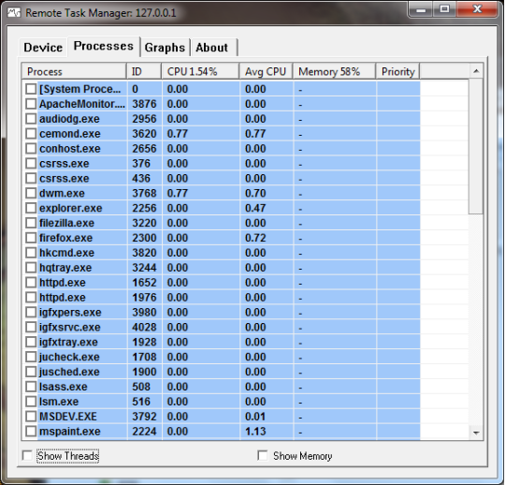This screenshot has width=505, height=485.
Task: Click the scrollbar up arrow
Action: click(x=476, y=71)
